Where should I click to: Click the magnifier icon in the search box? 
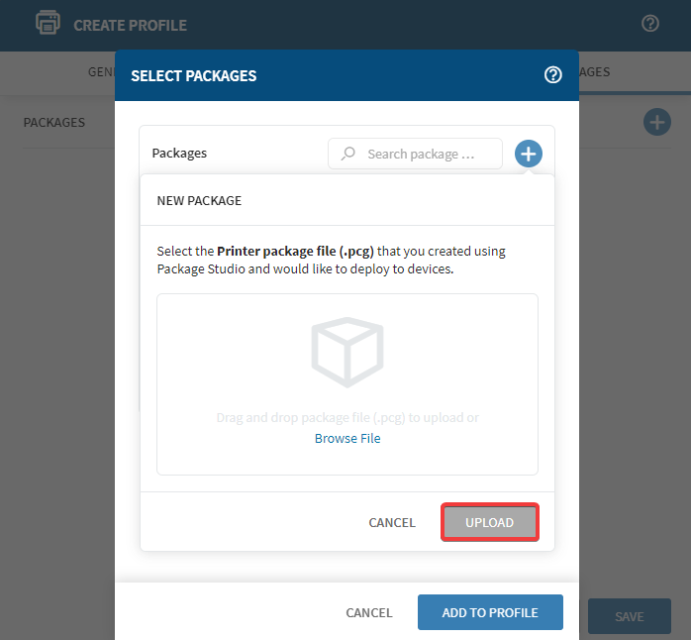coord(347,154)
